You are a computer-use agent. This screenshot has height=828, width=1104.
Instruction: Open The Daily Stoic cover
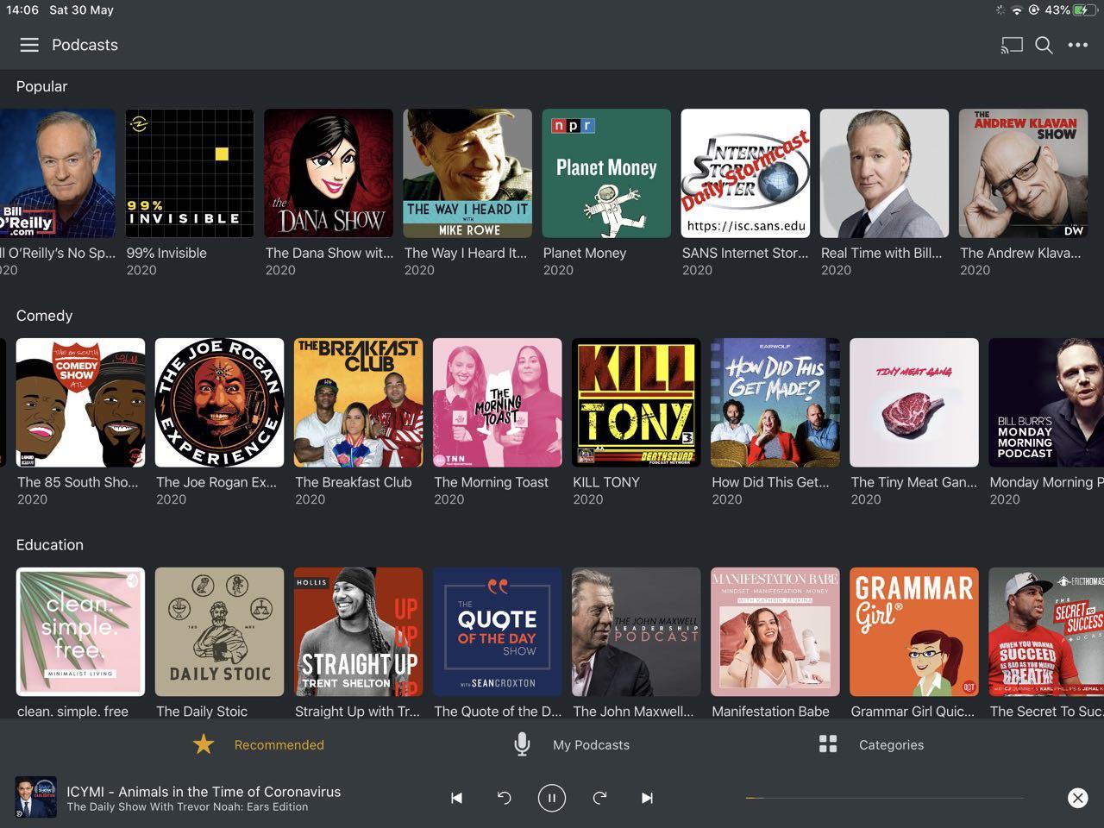click(219, 631)
